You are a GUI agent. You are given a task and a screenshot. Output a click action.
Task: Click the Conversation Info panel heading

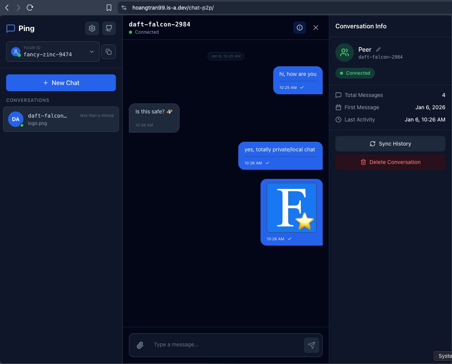coord(361,26)
